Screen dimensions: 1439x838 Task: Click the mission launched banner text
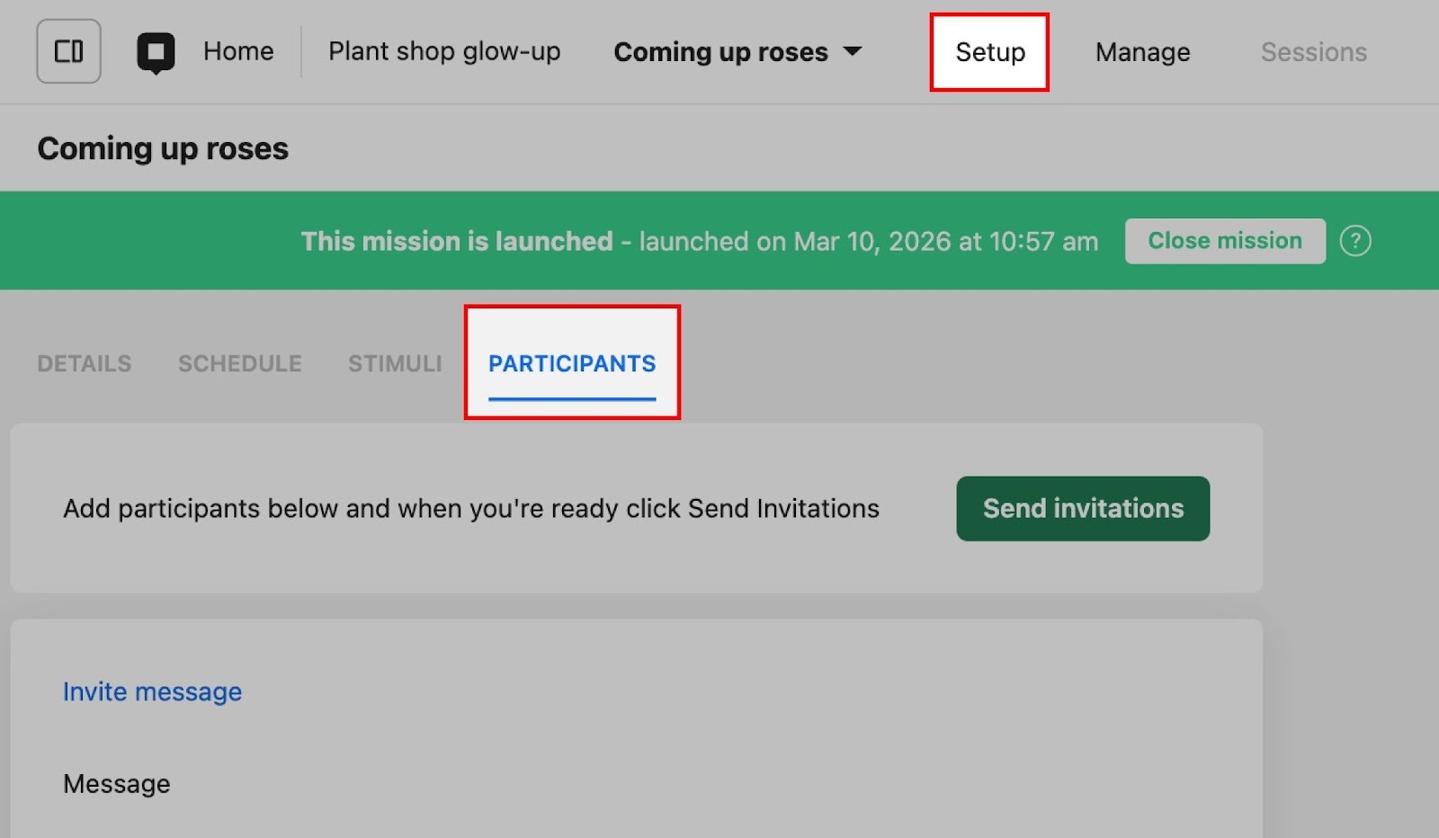[699, 241]
